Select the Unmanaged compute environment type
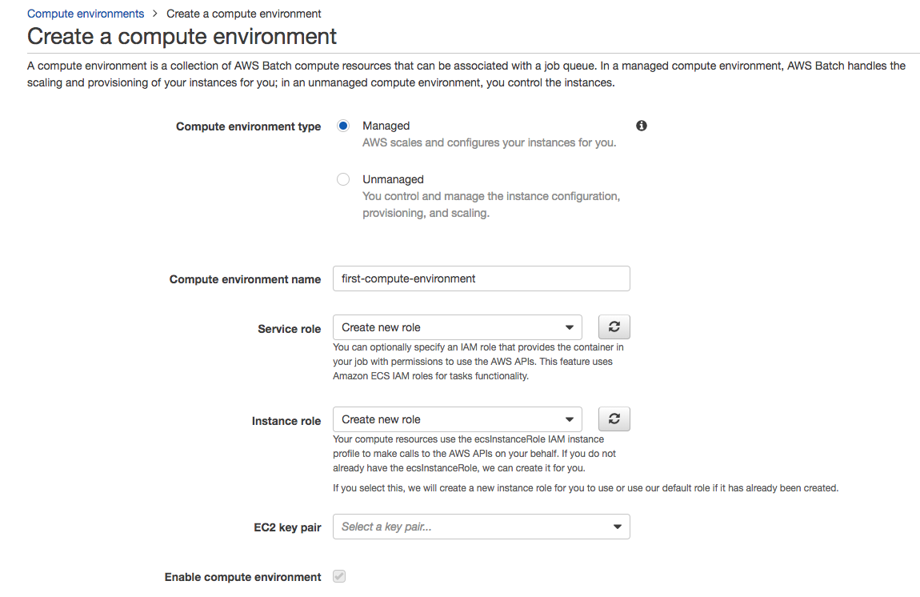 coord(342,178)
